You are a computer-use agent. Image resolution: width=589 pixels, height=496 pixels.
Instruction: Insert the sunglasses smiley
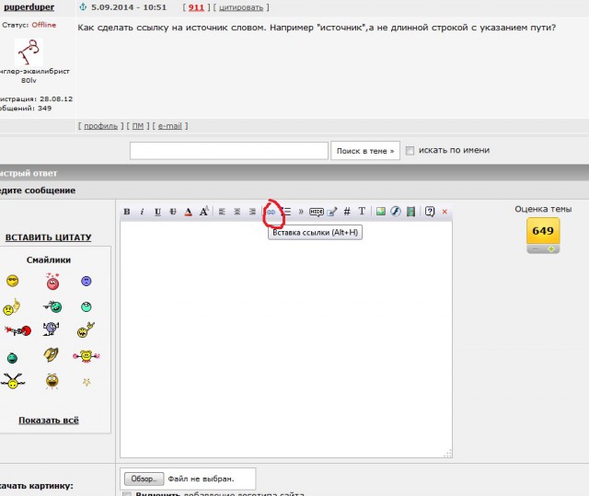[x=12, y=281]
